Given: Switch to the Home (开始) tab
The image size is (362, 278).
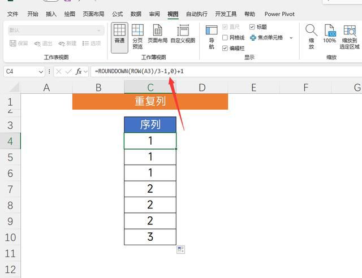Looking at the screenshot, I should tap(33, 14).
